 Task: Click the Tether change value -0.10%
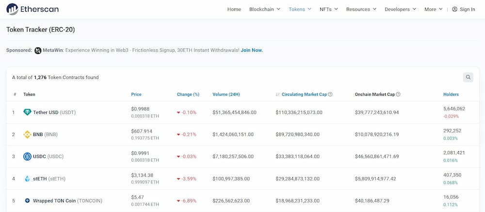coord(189,113)
